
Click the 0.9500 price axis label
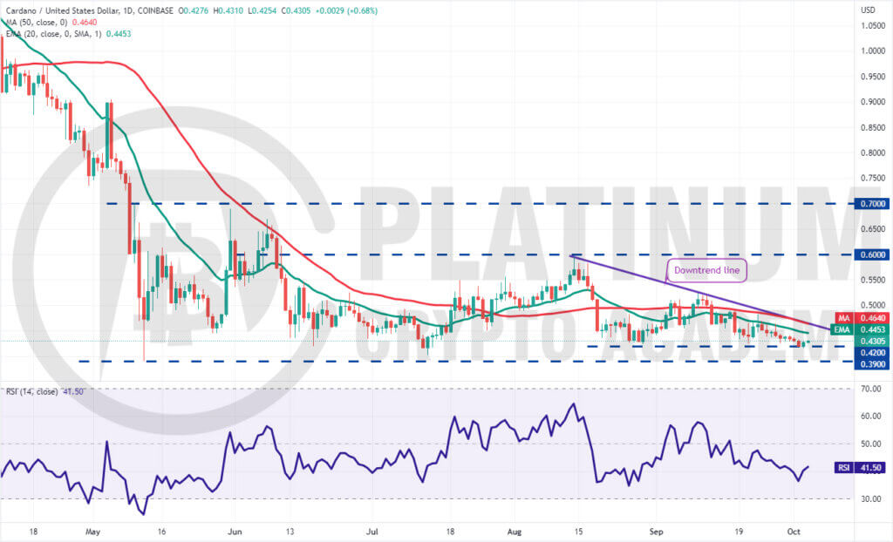tap(872, 77)
